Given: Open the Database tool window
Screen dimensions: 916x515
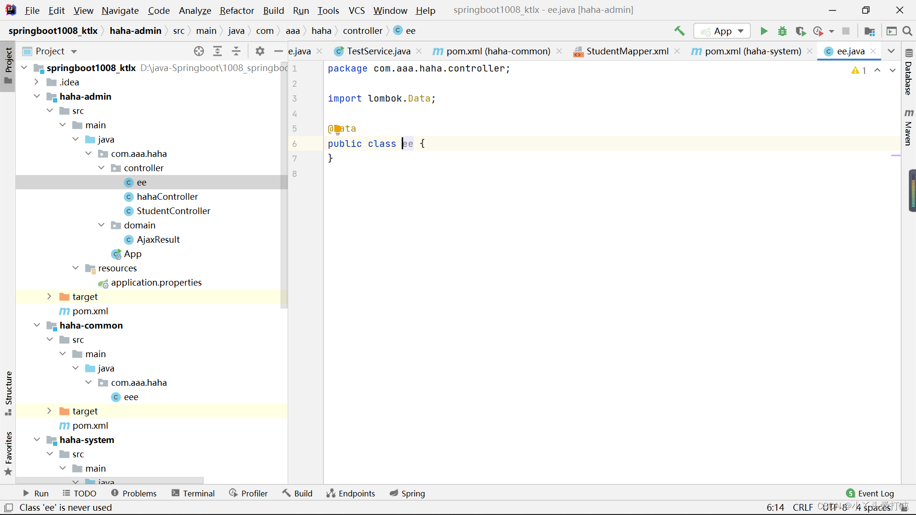Looking at the screenshot, I should [908, 72].
